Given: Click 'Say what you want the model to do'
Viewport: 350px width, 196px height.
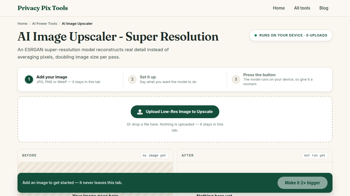Looking at the screenshot, I should click(168, 82).
